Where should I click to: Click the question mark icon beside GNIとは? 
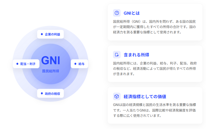117,13
